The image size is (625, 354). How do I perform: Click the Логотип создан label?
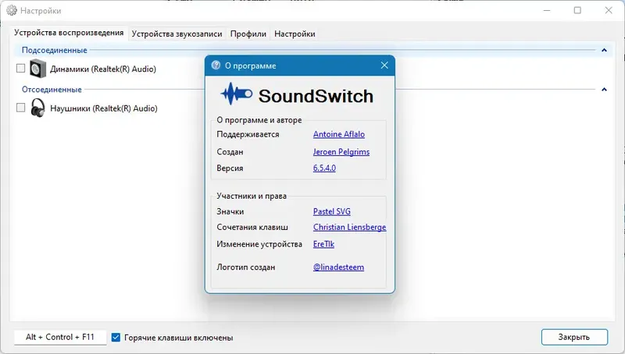click(x=245, y=267)
